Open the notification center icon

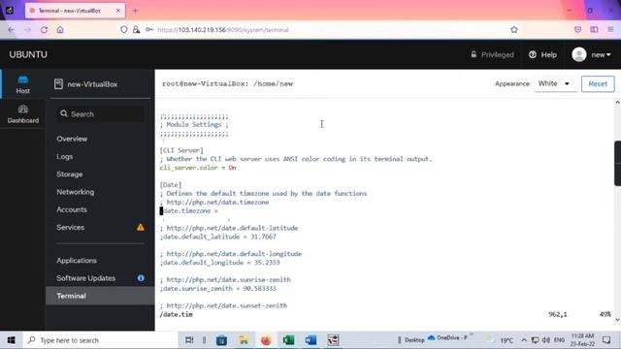[606, 340]
